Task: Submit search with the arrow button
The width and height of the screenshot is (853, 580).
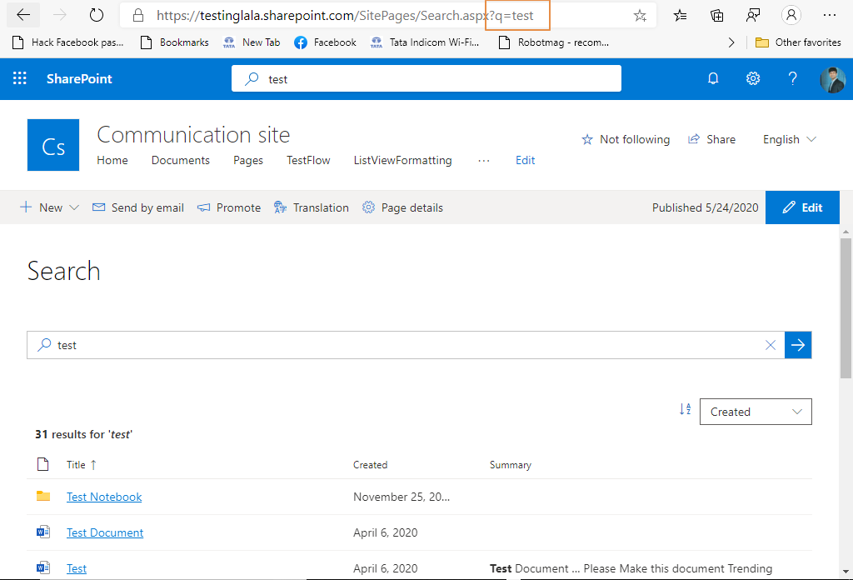Action: coord(798,345)
